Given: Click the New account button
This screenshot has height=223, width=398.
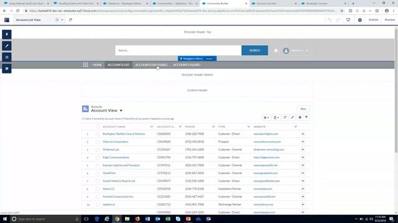Looking at the screenshot, I should click(303, 109).
